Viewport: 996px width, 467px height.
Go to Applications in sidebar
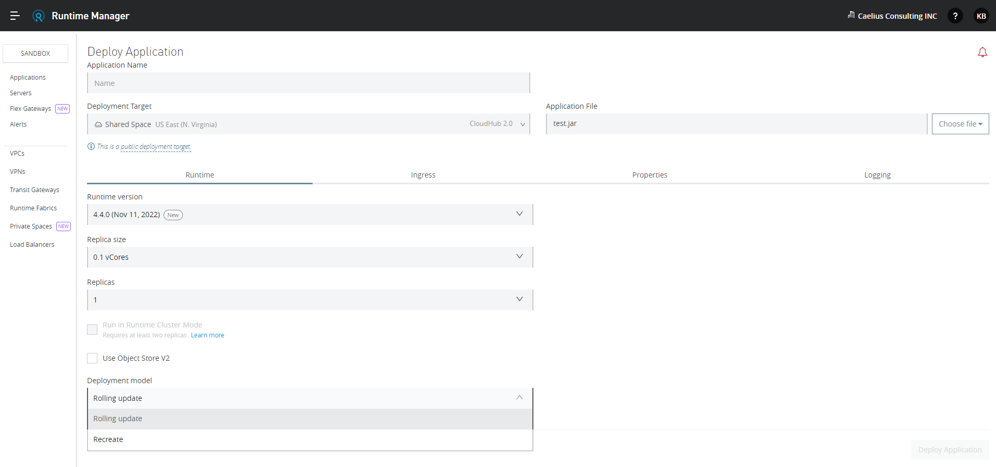(28, 78)
